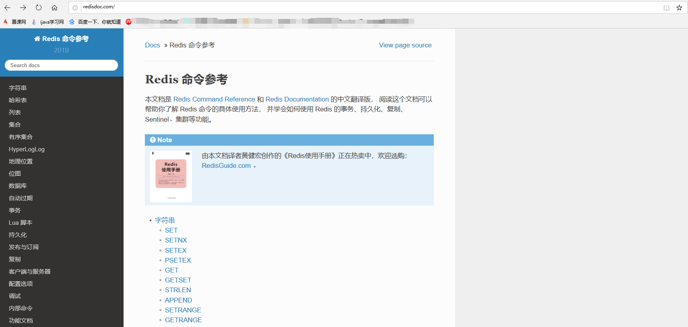This screenshot has height=327, width=688.
Task: Open the SETRANGE command link
Action: 183,310
